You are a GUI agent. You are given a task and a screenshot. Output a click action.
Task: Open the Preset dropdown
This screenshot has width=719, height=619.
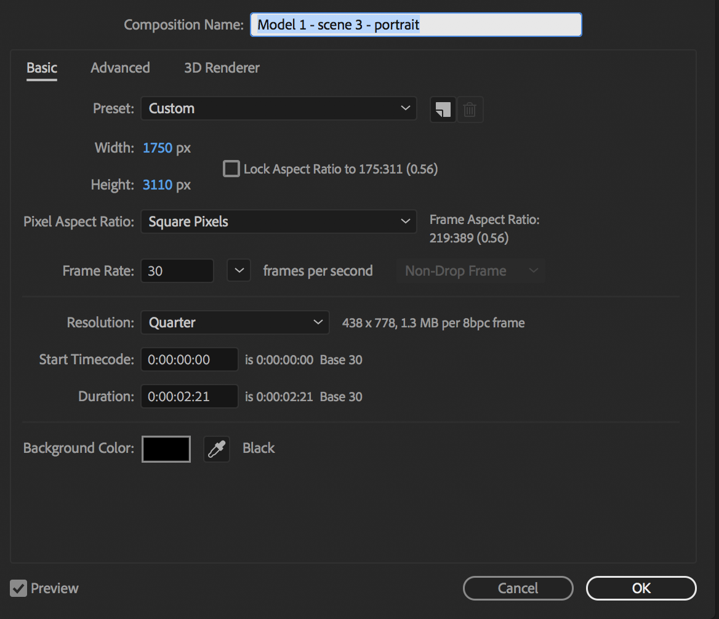(278, 108)
